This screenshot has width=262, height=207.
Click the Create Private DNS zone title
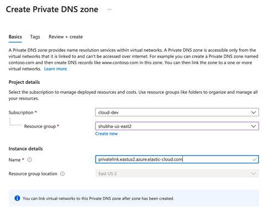(x=52, y=9)
